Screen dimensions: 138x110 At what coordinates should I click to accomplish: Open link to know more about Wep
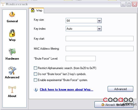click(66, 90)
